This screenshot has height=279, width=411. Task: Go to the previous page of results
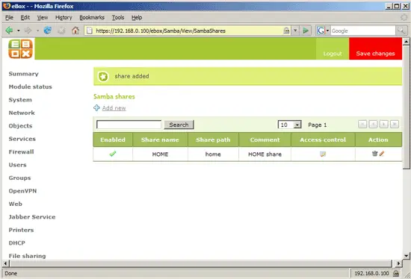point(373,125)
